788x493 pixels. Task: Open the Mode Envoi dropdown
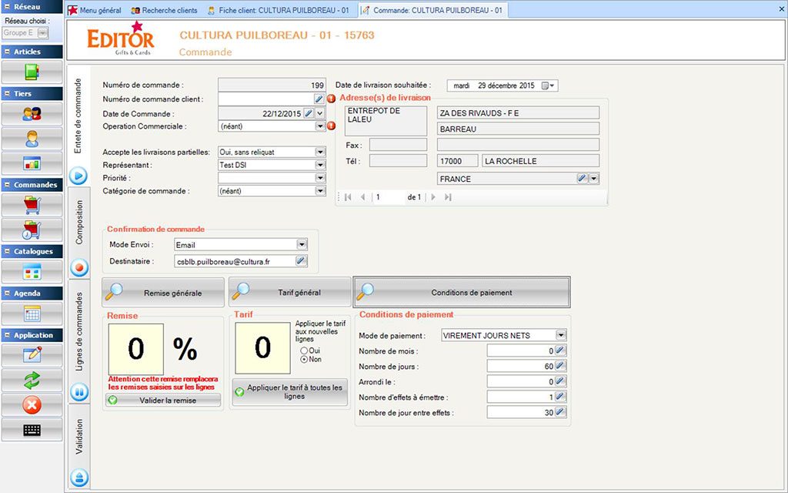(x=302, y=244)
